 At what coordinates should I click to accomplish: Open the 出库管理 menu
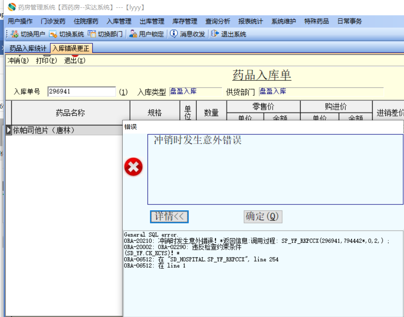point(152,21)
